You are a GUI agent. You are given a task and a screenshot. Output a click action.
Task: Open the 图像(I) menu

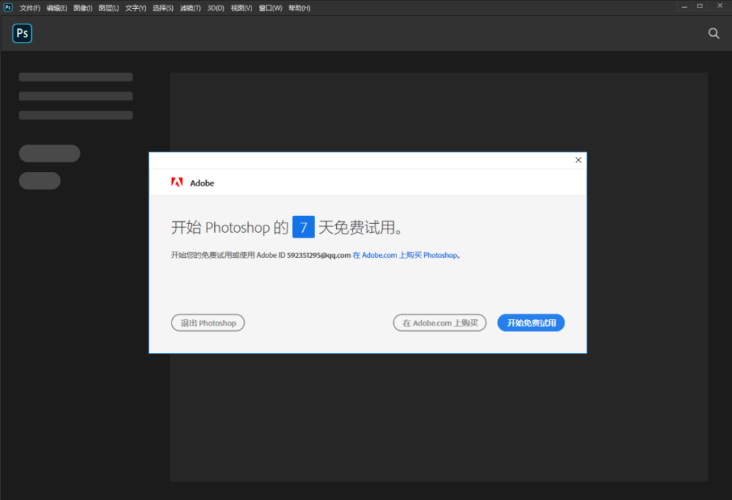click(83, 8)
